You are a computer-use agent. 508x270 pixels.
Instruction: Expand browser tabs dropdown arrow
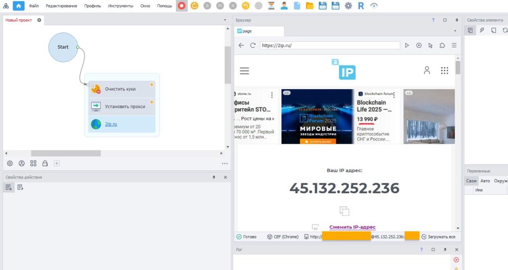coord(455,31)
